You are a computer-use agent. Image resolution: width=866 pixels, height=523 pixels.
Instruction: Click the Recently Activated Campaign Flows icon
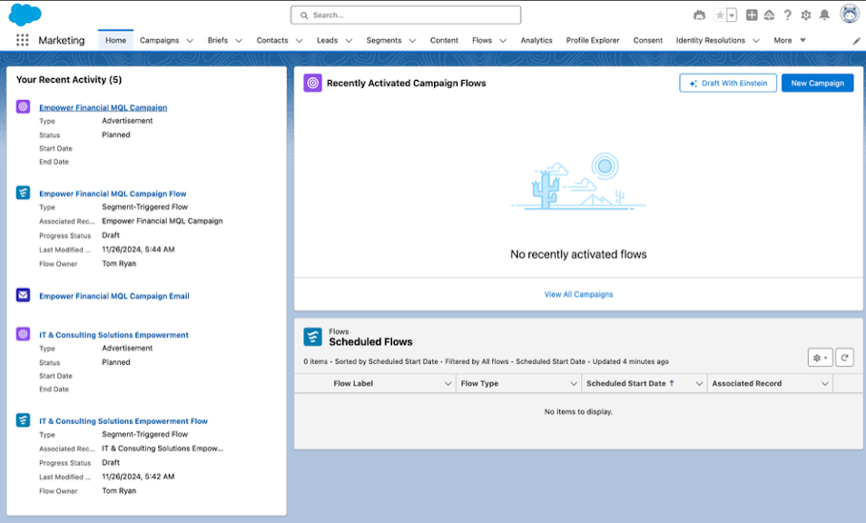313,83
